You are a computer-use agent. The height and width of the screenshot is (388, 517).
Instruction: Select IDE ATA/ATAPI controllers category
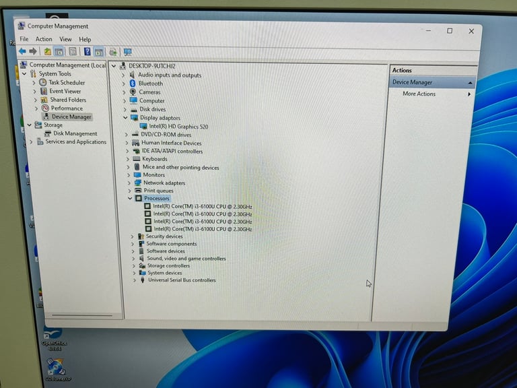coord(172,151)
